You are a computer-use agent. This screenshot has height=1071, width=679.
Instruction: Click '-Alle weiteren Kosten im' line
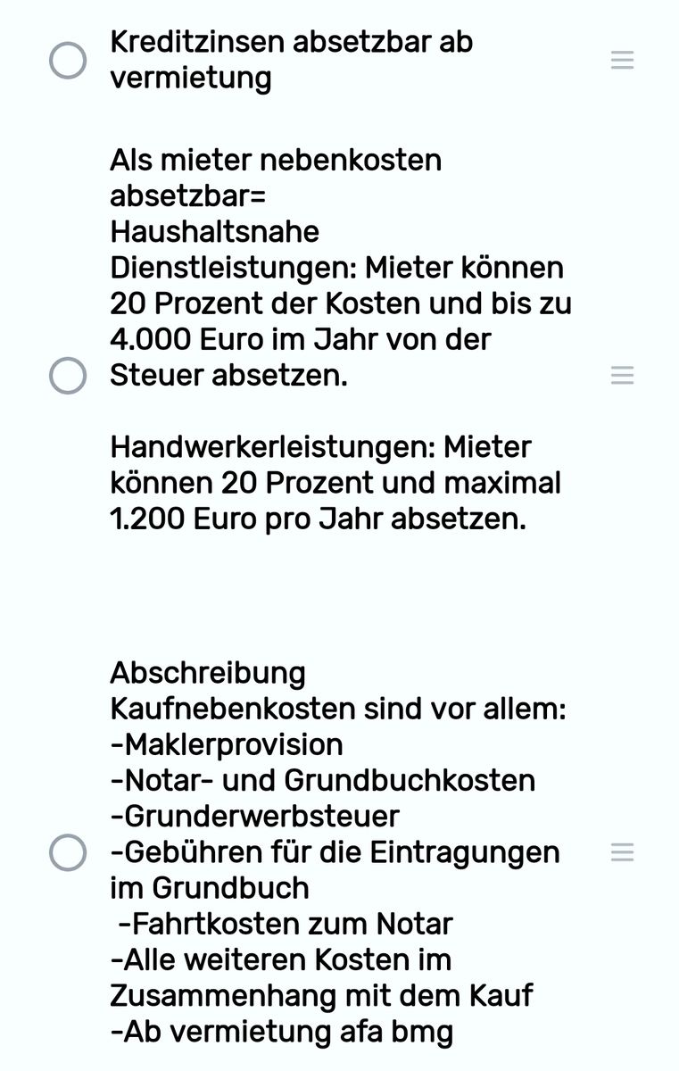tap(281, 959)
